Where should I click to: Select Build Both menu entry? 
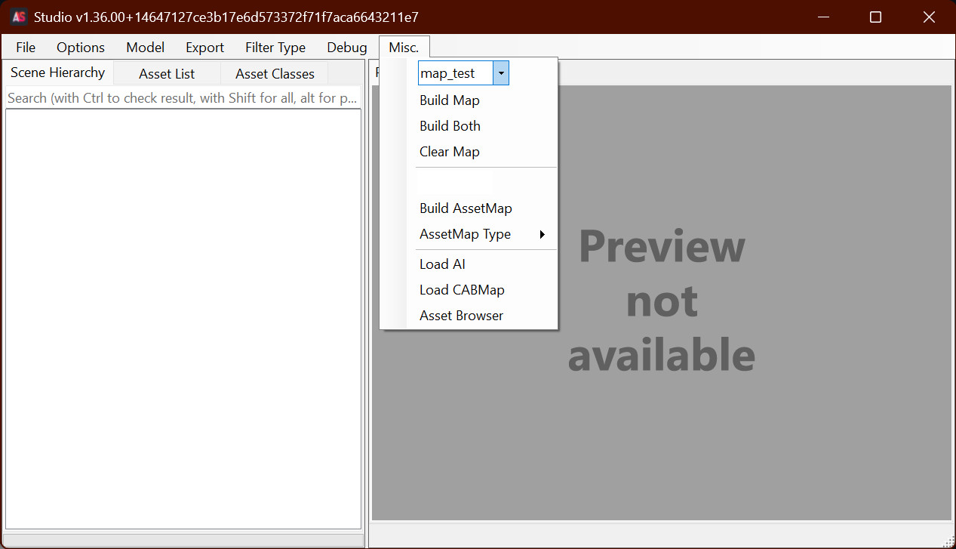pyautogui.click(x=469, y=126)
